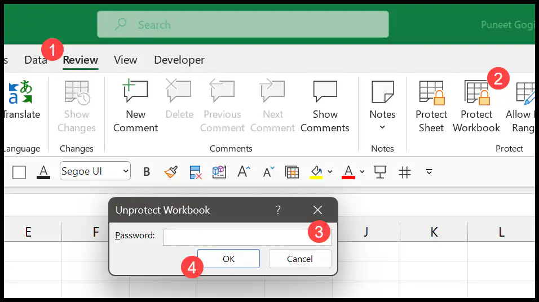Click the Format Painter brush icon
539x302 pixels.
[x=171, y=172]
